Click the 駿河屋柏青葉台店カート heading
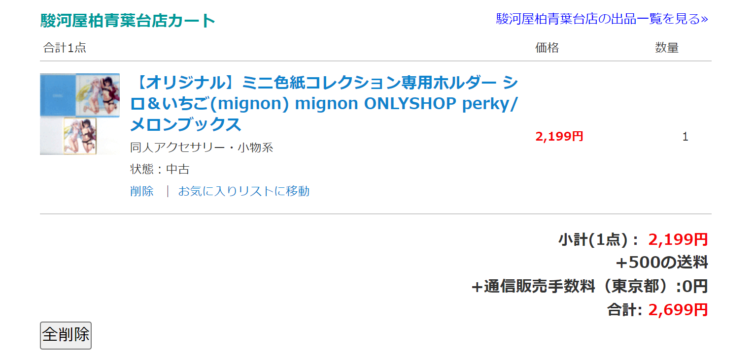 tap(128, 21)
